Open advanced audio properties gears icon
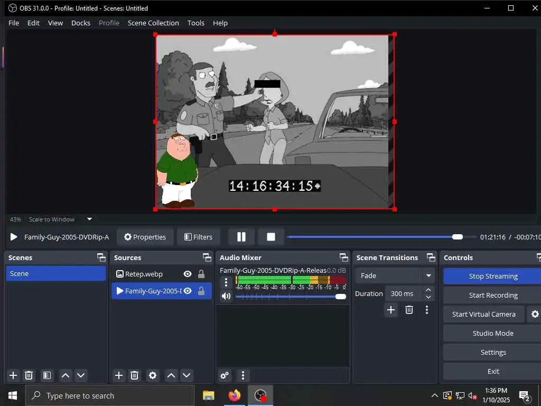The height and width of the screenshot is (406, 541). (x=225, y=375)
